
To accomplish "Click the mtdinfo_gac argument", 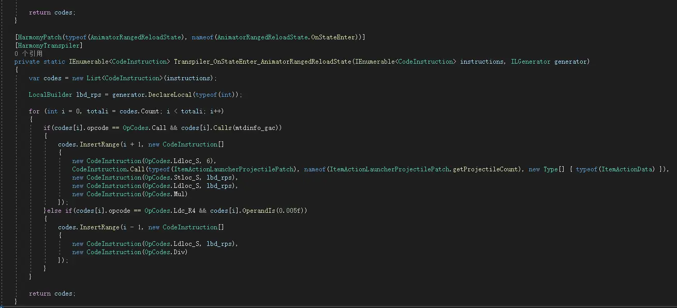I will coord(257,128).
